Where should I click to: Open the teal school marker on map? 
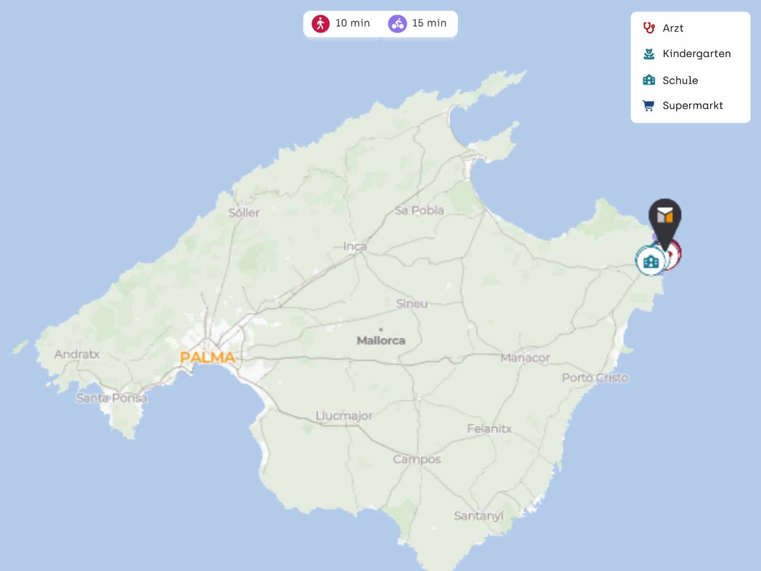650,261
